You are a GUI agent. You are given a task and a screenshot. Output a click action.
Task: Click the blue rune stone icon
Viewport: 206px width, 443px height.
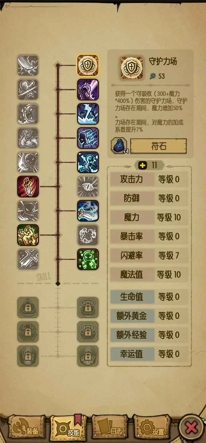pyautogui.click(x=119, y=146)
